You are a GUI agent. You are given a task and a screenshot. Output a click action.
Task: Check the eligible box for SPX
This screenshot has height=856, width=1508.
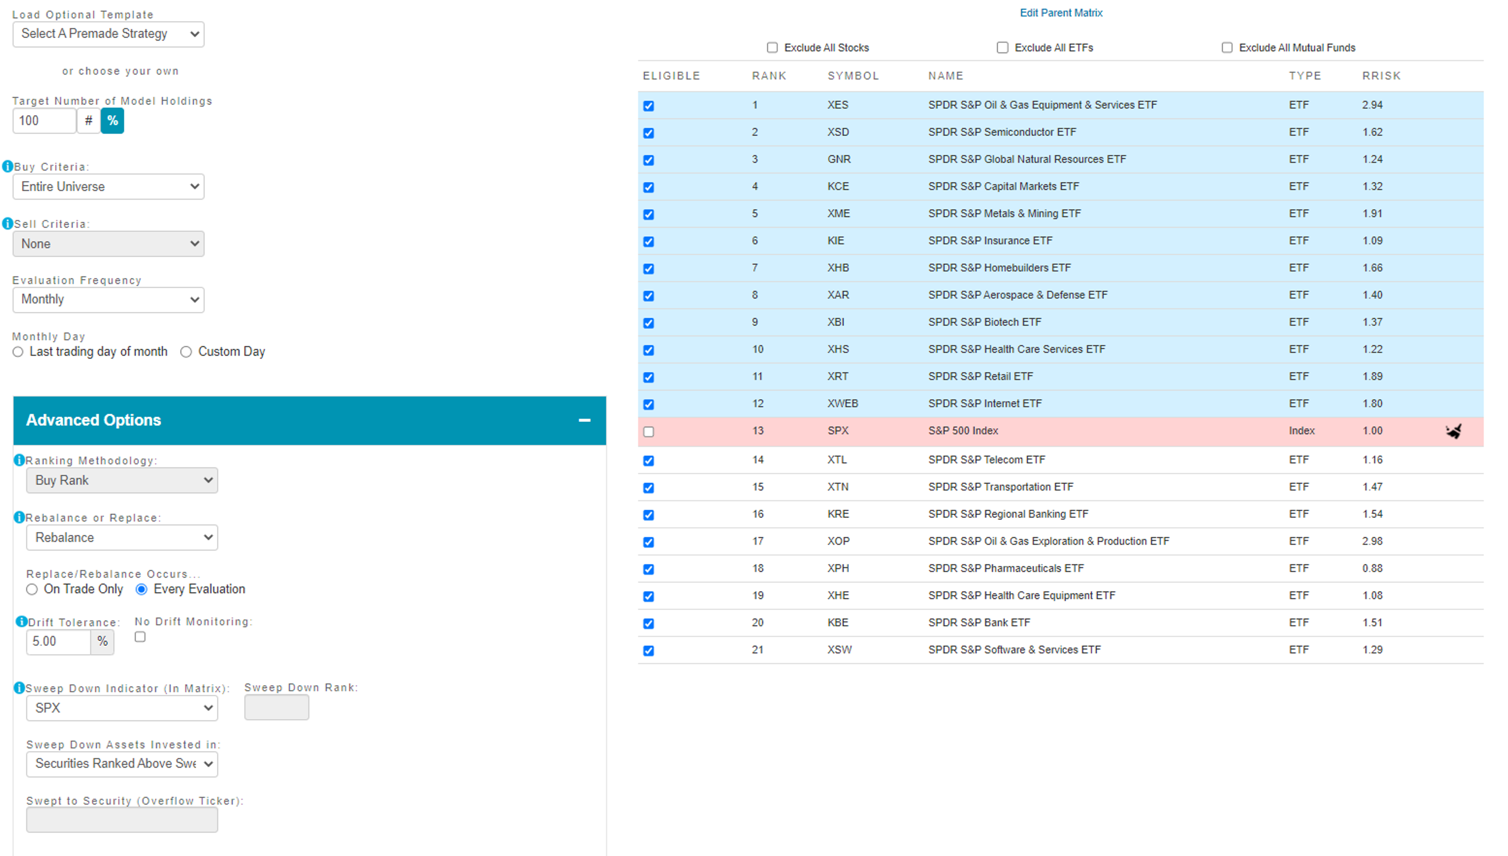pyautogui.click(x=649, y=432)
